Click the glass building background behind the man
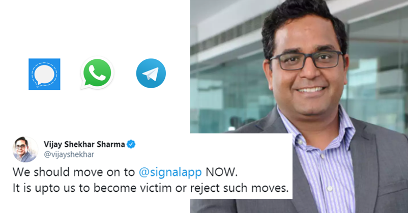408x213 pixels. [x=226, y=78]
